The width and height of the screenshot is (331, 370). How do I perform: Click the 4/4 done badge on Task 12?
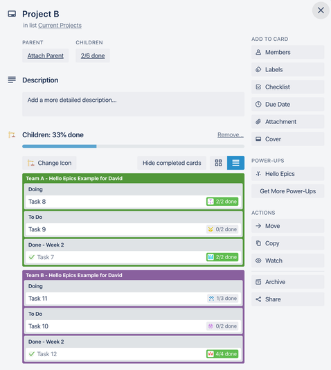pyautogui.click(x=222, y=354)
